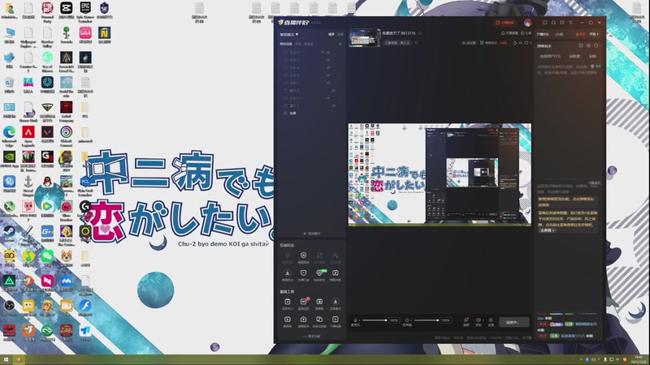Open the headset support icon in the title bar
This screenshot has width=650, height=365.
tap(553, 23)
